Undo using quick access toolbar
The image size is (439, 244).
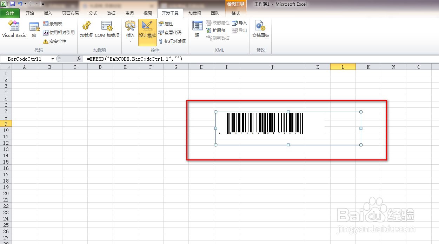pos(20,4)
